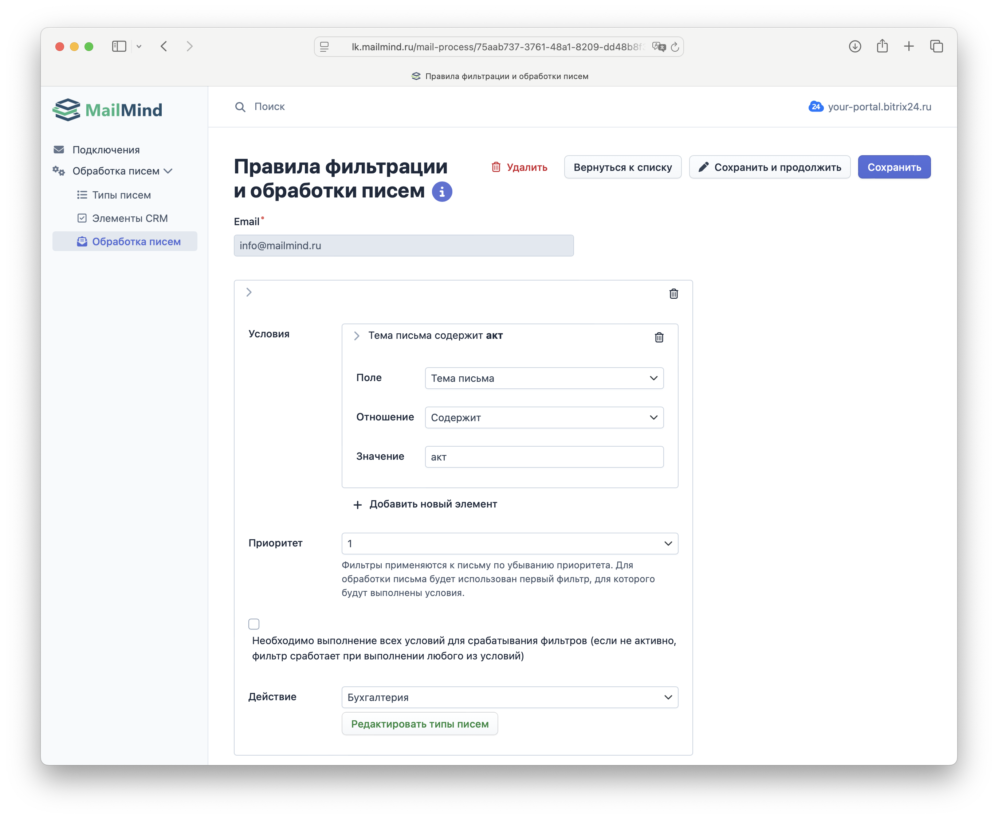998x819 pixels.
Task: Open the Поле dropdown
Action: pos(544,379)
